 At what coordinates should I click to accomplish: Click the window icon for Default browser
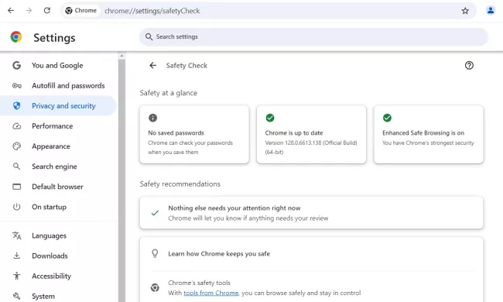click(17, 187)
